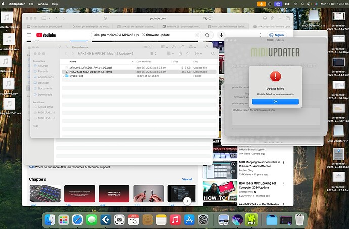
Task: Go back in Safari
Action: pos(57,18)
